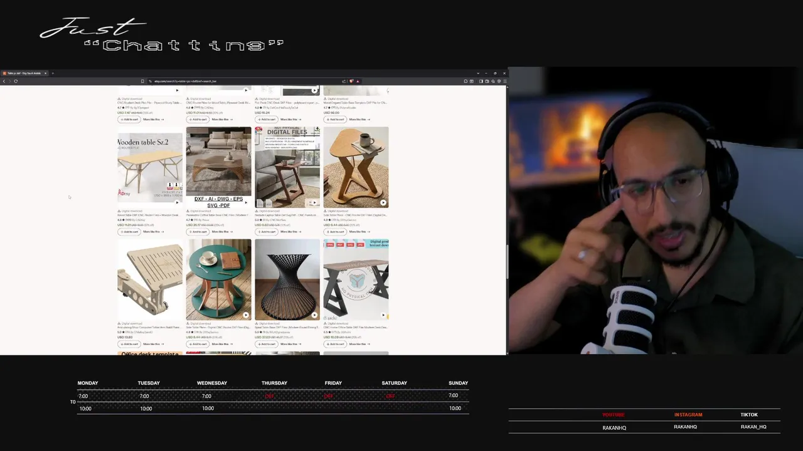
Task: Play video on Wooden table Sz.2 thumbnail
Action: 177,202
